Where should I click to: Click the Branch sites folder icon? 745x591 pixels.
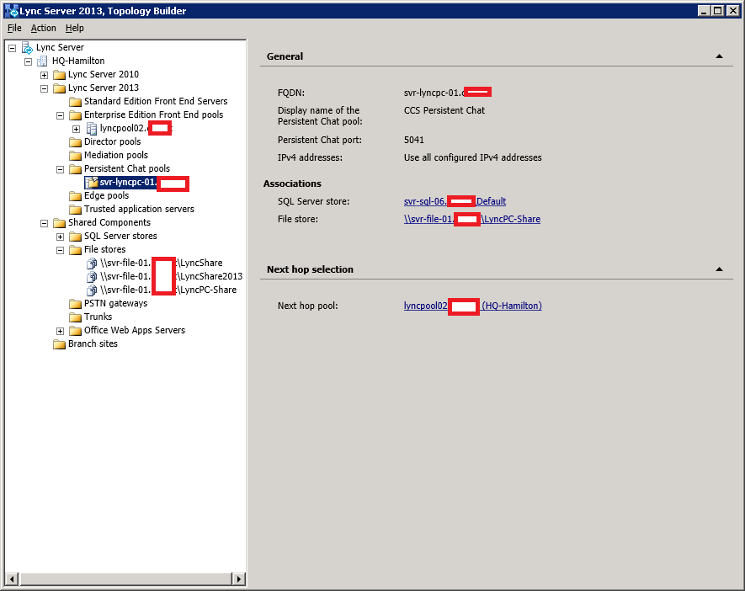click(x=60, y=344)
